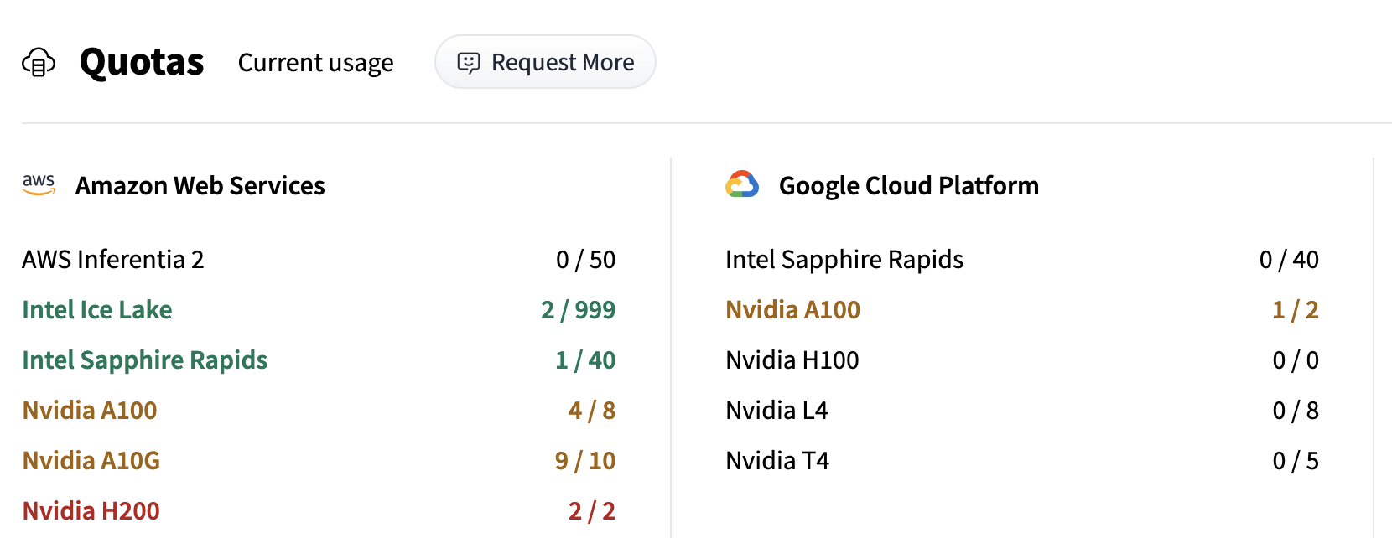Click the Current usage label
The image size is (1392, 538).
tap(315, 63)
